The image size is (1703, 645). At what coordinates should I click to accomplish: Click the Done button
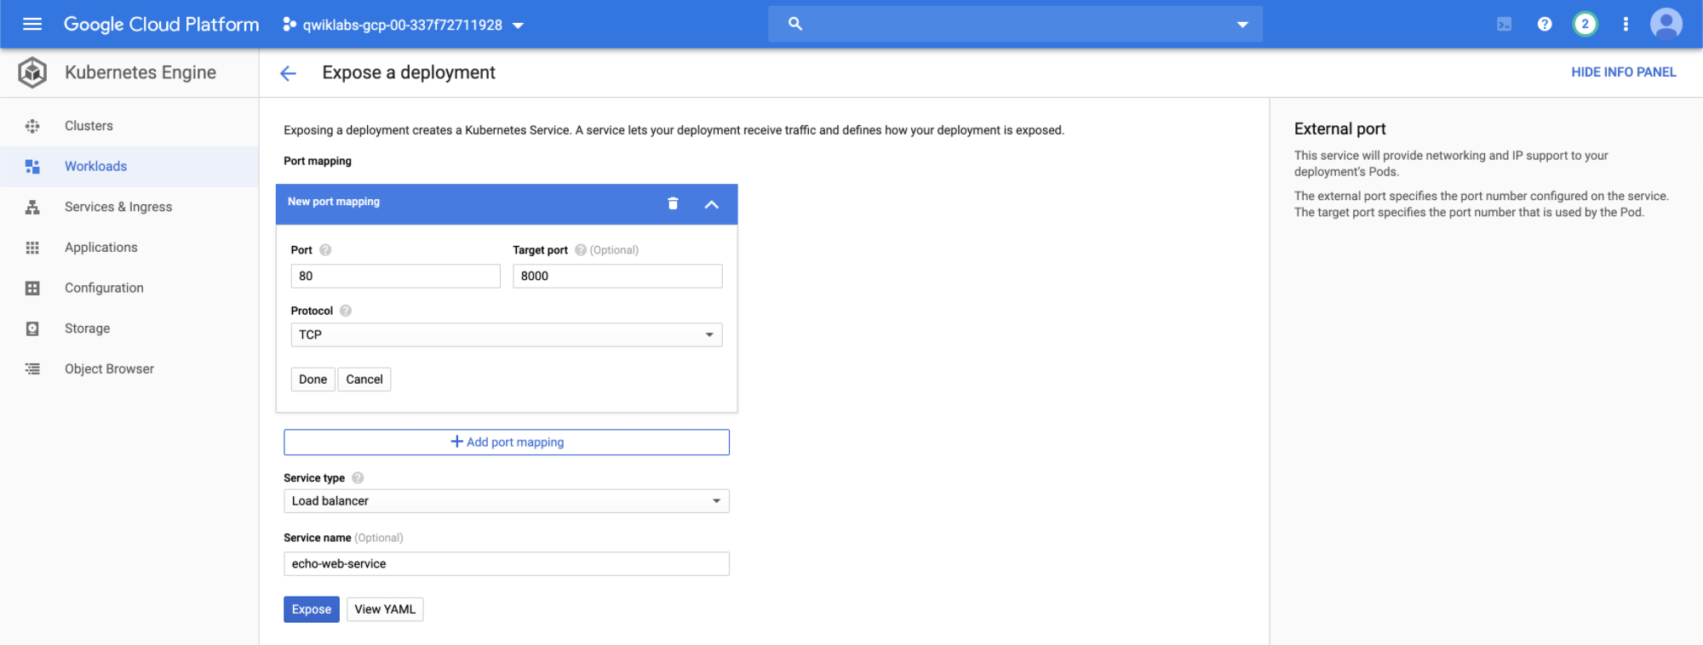click(313, 380)
